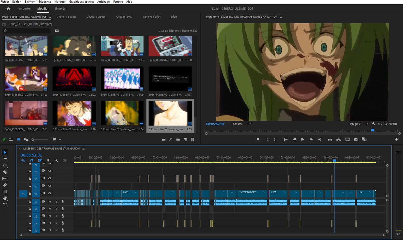Select the Slip tool
The image size is (403, 240).
click(x=5, y=179)
